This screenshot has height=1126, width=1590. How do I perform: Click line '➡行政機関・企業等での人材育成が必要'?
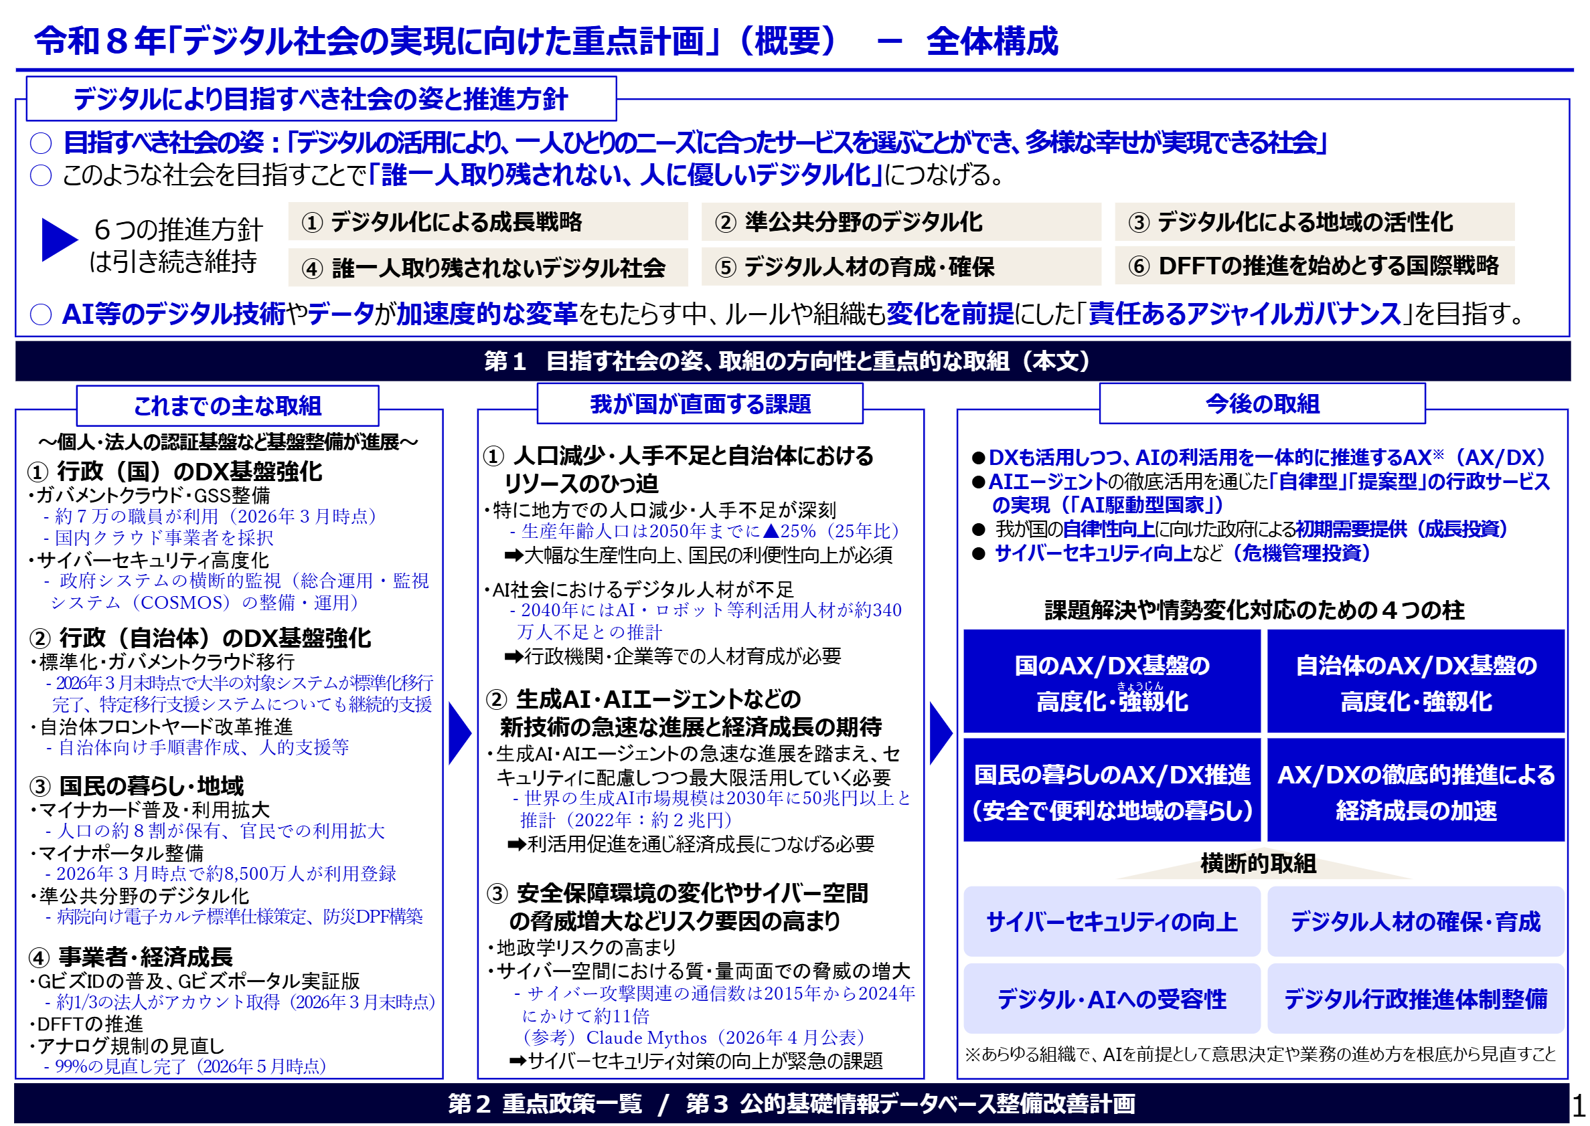pos(673,656)
